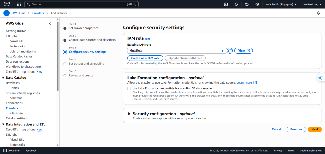Collapse the AWS Glue side panel
The width and height of the screenshot is (325, 154).
[x=50, y=23]
